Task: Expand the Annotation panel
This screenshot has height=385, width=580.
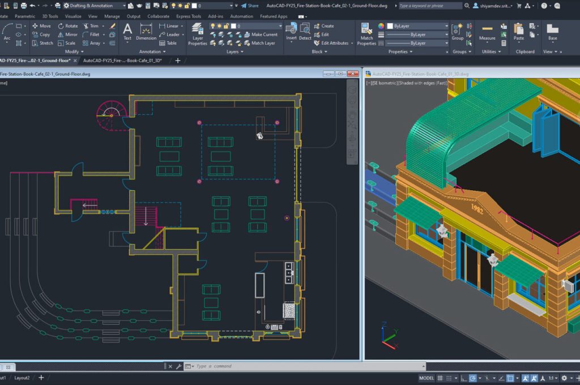Action: coord(152,52)
